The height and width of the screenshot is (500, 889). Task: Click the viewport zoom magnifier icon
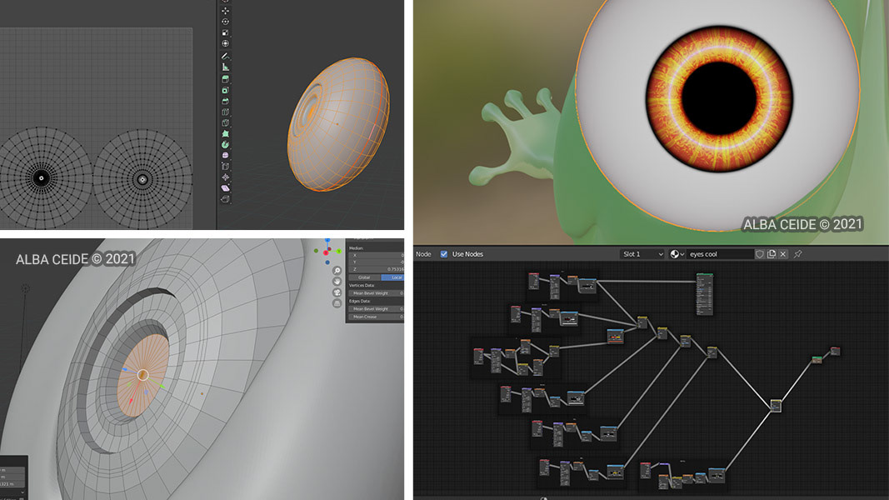[x=337, y=270]
